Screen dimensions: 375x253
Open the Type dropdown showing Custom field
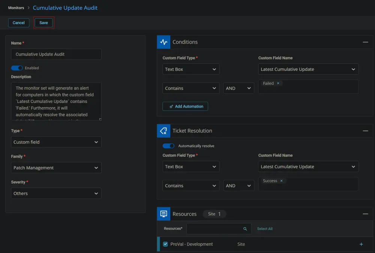(x=56, y=142)
